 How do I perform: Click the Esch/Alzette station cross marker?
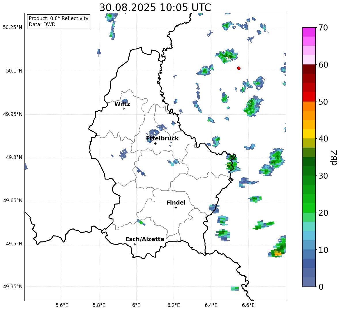(x=134, y=244)
